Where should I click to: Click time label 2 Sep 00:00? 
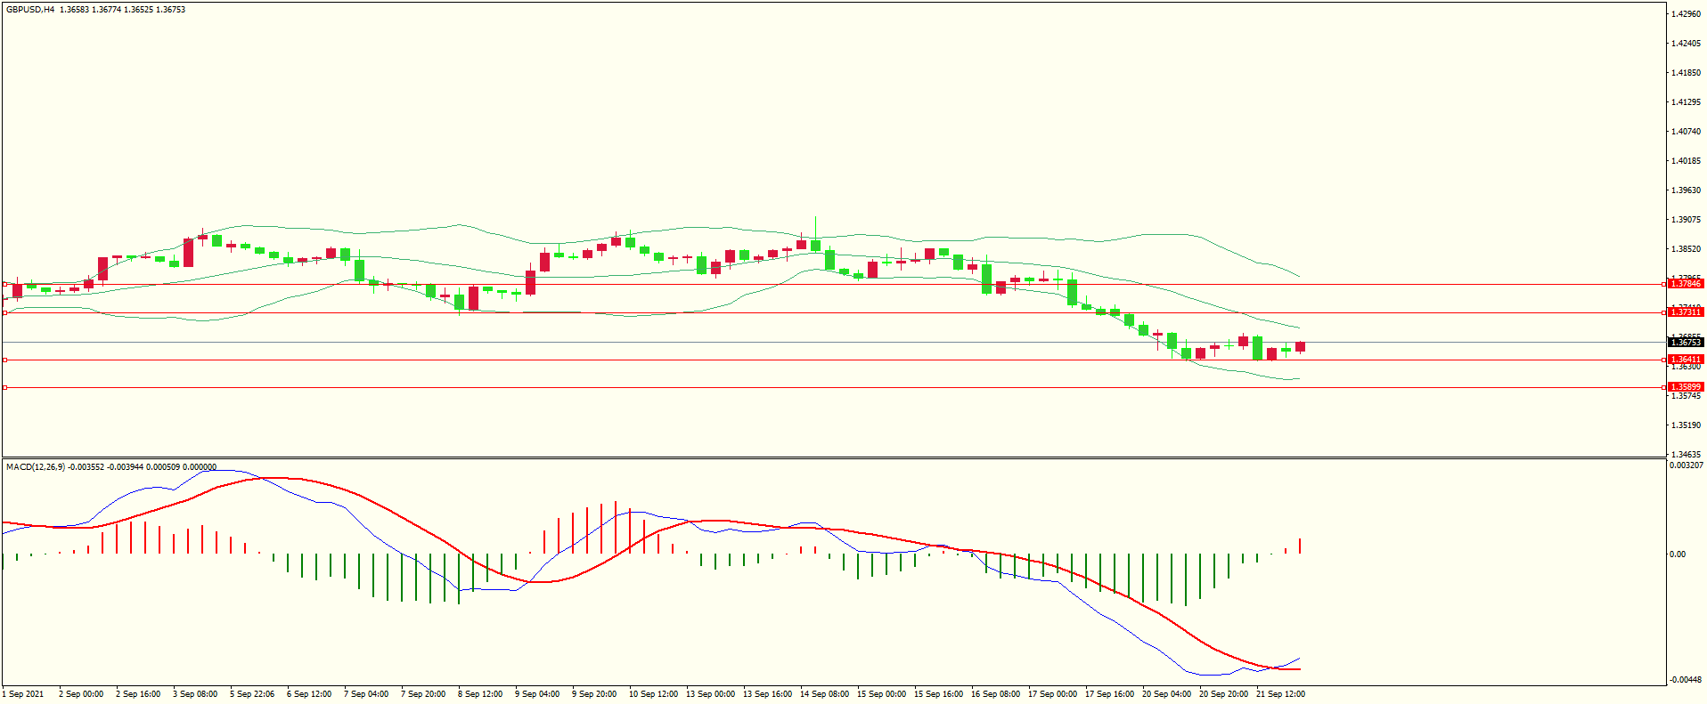[81, 694]
